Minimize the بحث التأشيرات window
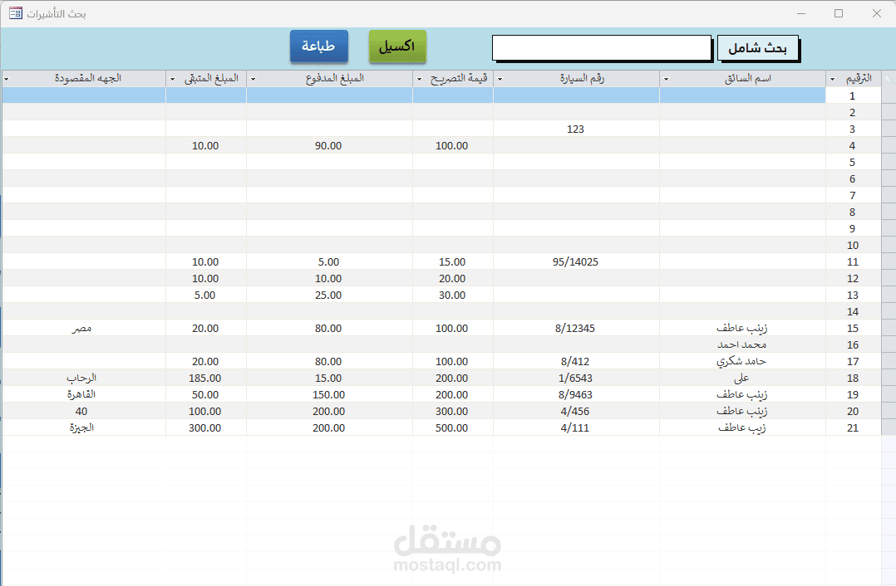Viewport: 896px width, 586px height. 801,13
